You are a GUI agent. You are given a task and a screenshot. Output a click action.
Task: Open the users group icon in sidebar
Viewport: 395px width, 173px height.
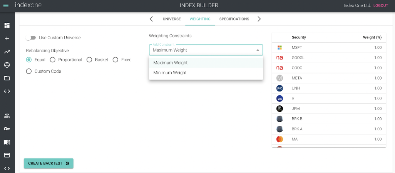(x=7, y=116)
